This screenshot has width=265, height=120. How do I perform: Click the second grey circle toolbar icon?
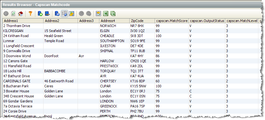[89, 14]
